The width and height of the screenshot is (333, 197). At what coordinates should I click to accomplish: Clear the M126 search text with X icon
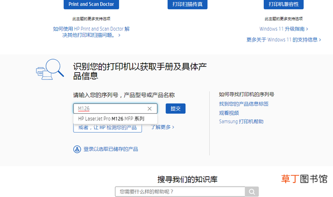(149, 109)
